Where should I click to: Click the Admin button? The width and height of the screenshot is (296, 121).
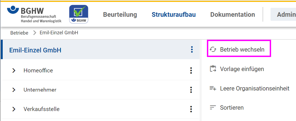click(283, 15)
